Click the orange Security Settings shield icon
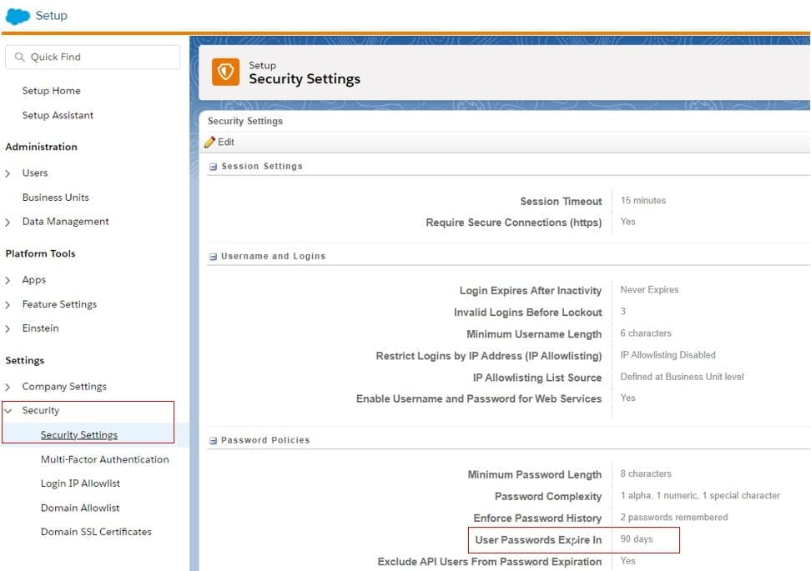This screenshot has width=811, height=571. pyautogui.click(x=225, y=73)
